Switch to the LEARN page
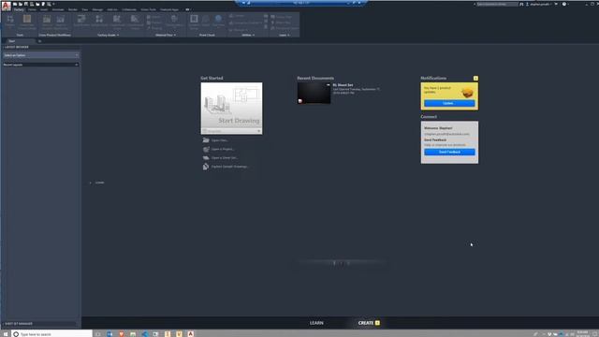The image size is (599, 337). [316, 323]
